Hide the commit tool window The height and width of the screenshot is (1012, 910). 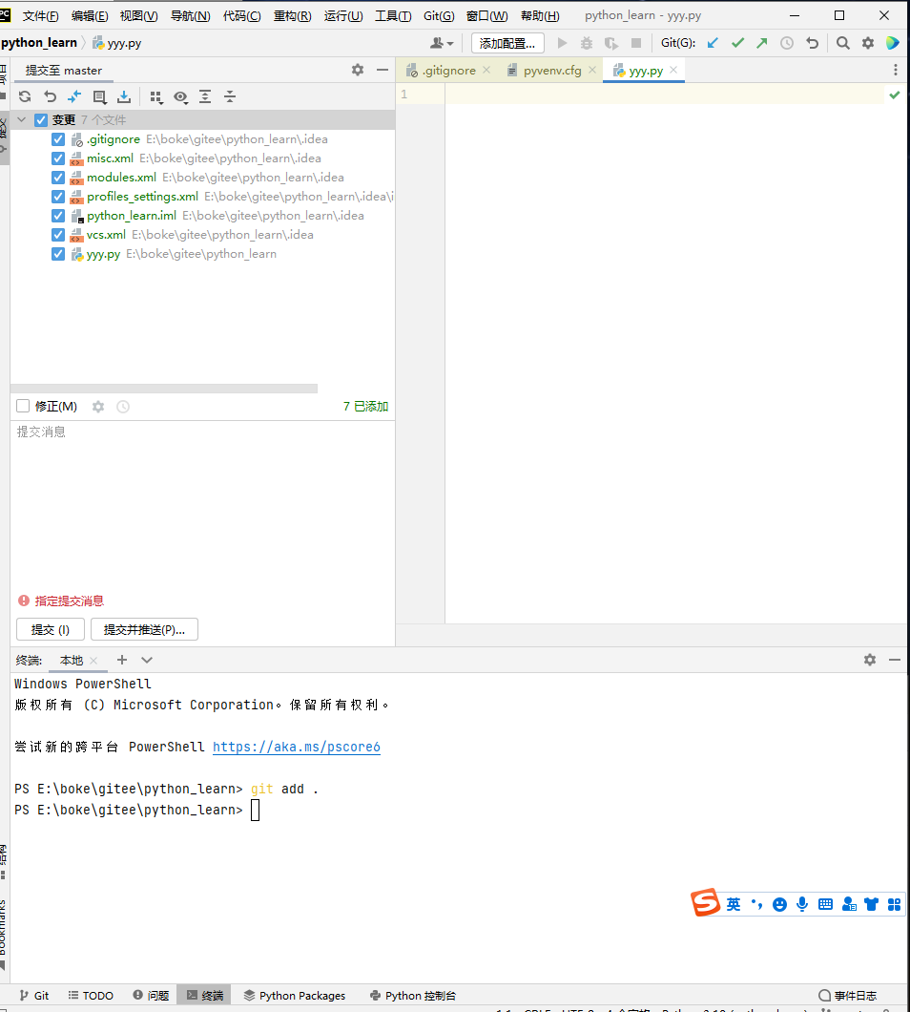(383, 70)
